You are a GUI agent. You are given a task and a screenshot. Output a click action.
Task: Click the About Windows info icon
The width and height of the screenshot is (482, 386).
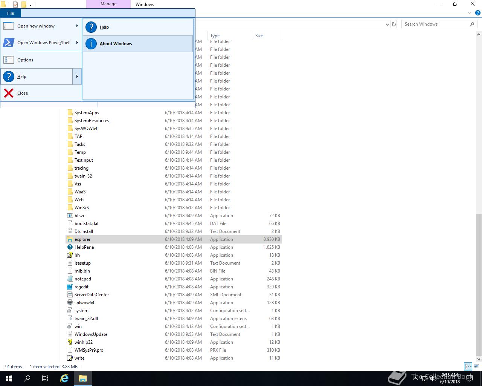(x=91, y=44)
